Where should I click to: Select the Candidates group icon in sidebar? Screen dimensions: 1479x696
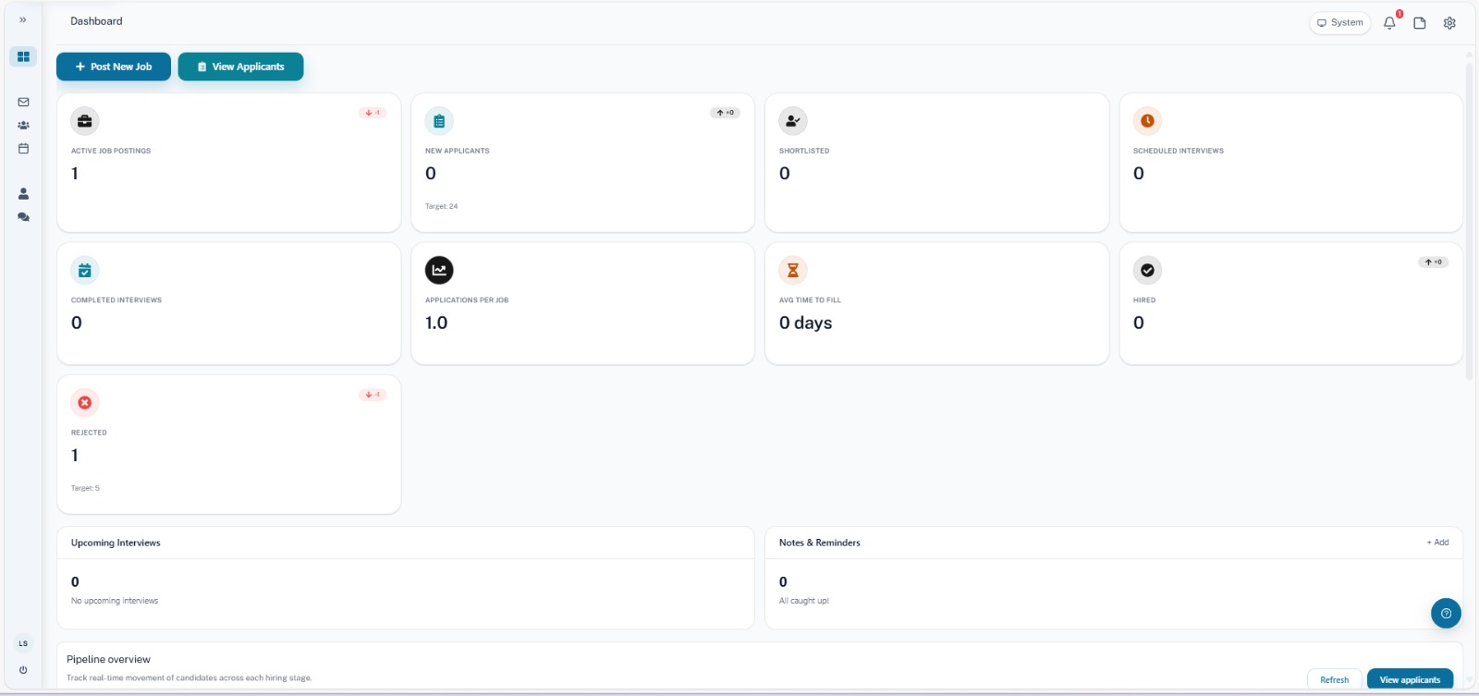(x=23, y=125)
